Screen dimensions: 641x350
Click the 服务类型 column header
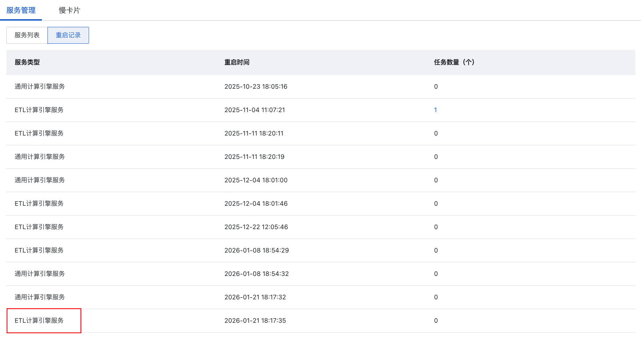(27, 63)
